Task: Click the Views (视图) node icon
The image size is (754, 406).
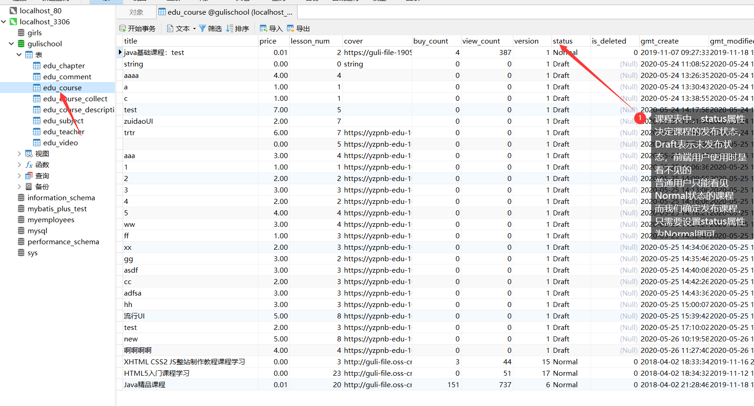Action: (29, 154)
